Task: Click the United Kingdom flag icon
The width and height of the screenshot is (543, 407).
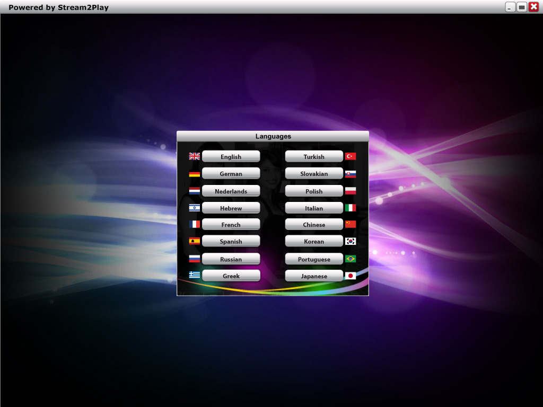Action: coord(194,156)
